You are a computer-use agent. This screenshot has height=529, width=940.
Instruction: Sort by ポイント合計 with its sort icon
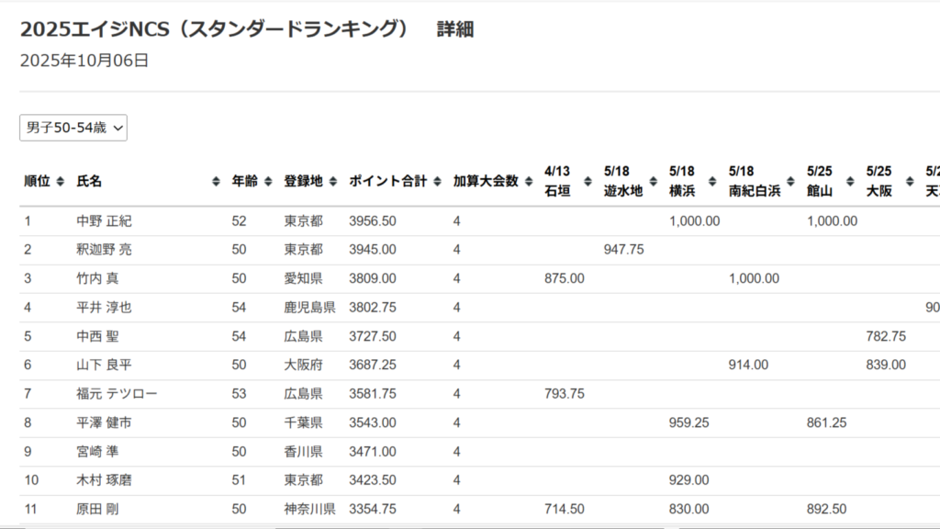tap(437, 182)
